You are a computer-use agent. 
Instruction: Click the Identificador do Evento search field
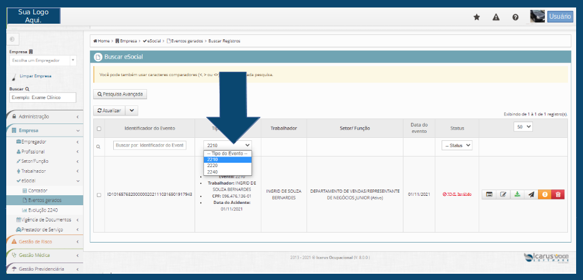150,145
